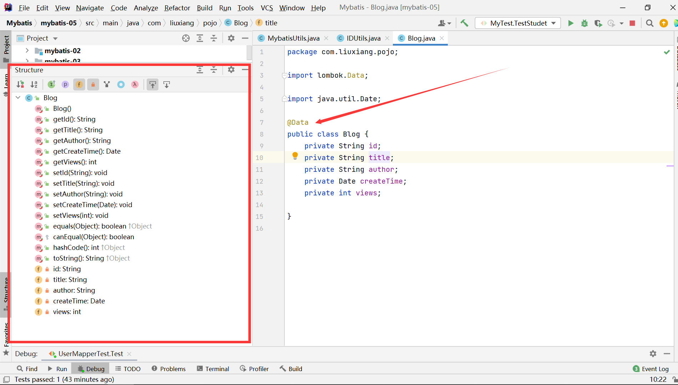The width and height of the screenshot is (678, 385).
Task: Toggle Sort Alphabetically in Structure toolbar
Action: point(34,84)
